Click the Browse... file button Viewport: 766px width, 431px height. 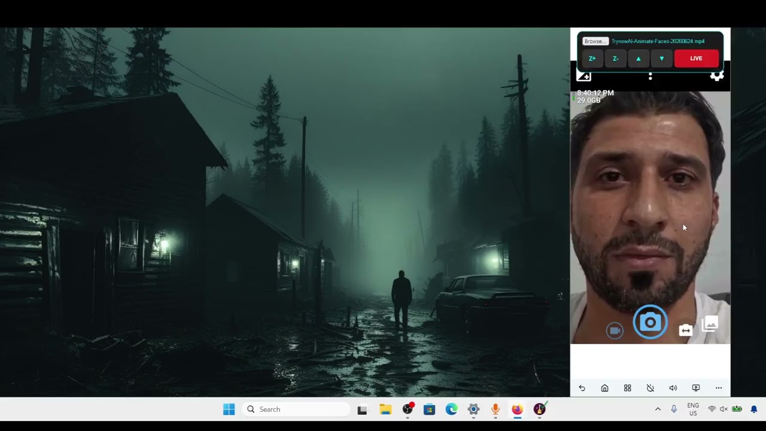(x=595, y=41)
